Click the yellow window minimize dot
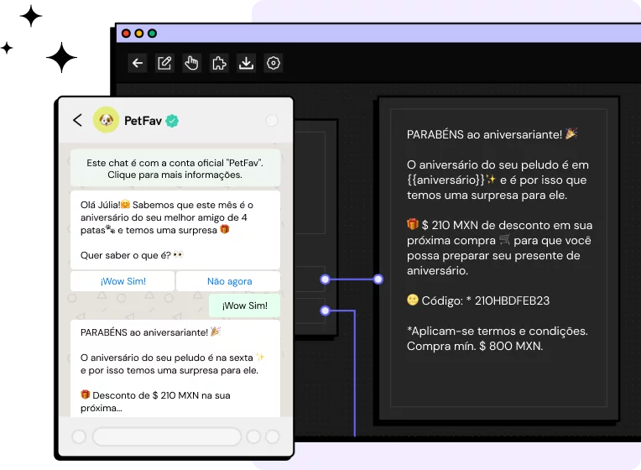 [139, 34]
